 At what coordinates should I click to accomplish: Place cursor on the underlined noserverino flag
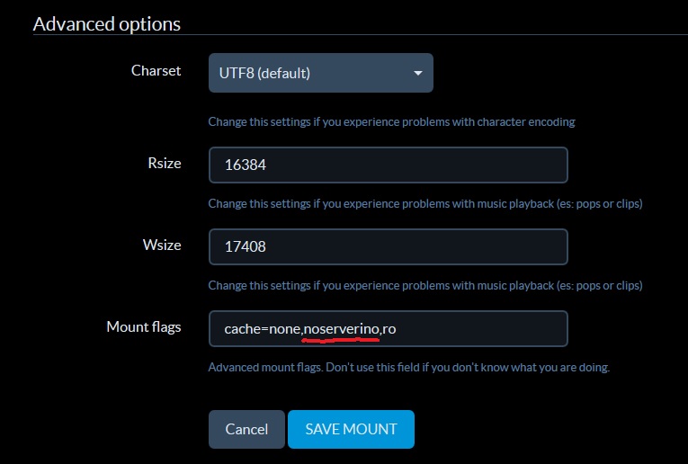point(342,329)
